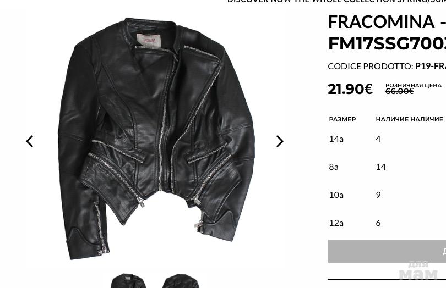Select the second jacket thumbnail below gallery

(181, 281)
